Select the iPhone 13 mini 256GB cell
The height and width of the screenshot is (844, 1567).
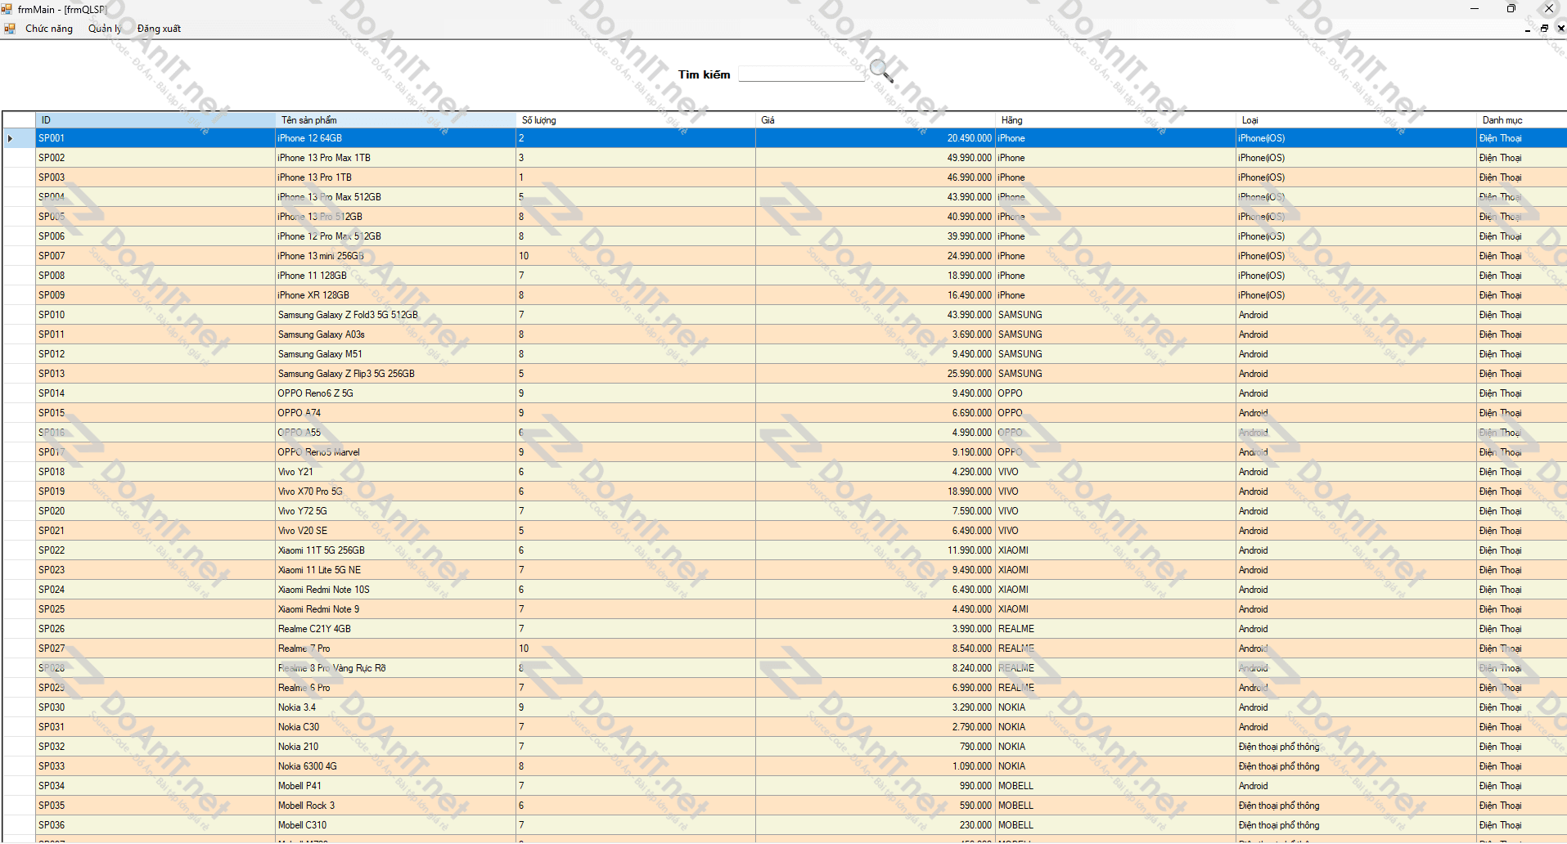[396, 256]
